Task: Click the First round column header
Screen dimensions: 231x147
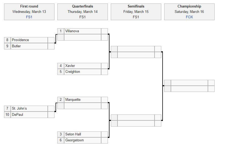Action: point(29,6)
